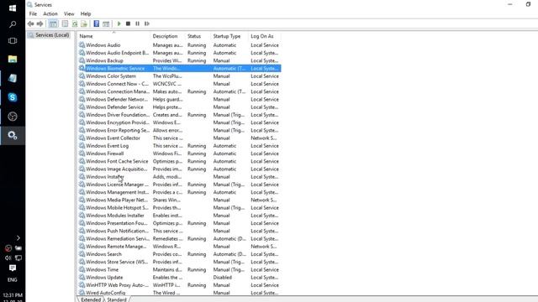Select the Windows Audio service row
The image size is (538, 302).
tap(179, 44)
